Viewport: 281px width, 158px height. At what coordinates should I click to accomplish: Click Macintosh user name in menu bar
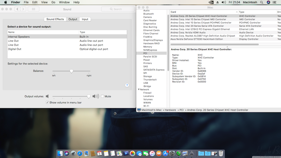tap(250, 2)
